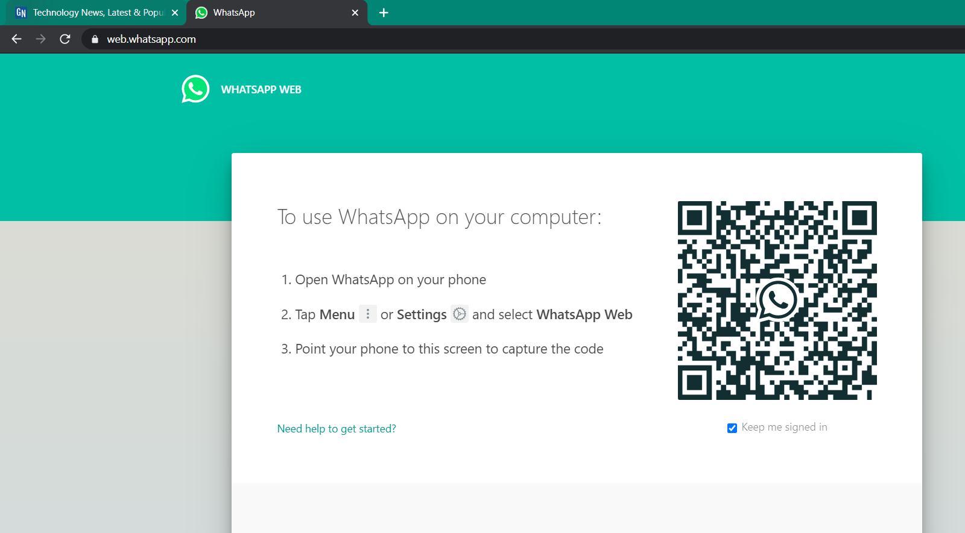Viewport: 965px width, 533px height.
Task: Switch to the Technology News tab
Action: (97, 13)
